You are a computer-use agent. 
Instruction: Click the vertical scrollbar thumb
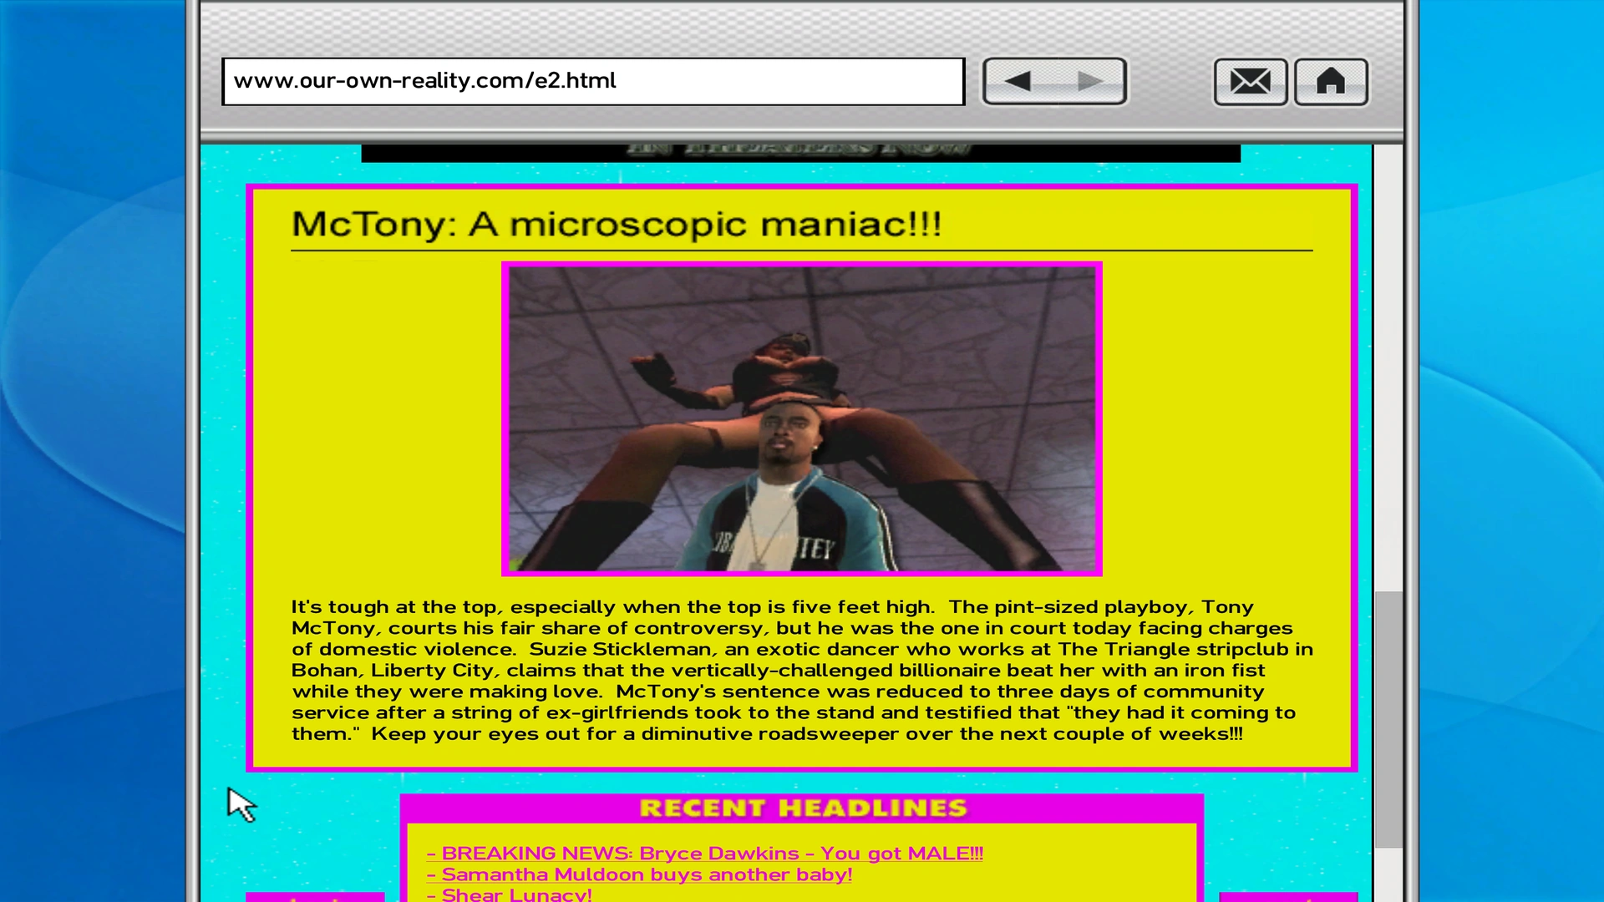1388,718
